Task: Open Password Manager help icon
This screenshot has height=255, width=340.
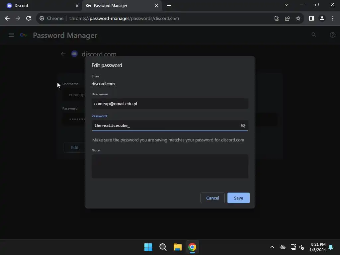Action: tap(333, 35)
